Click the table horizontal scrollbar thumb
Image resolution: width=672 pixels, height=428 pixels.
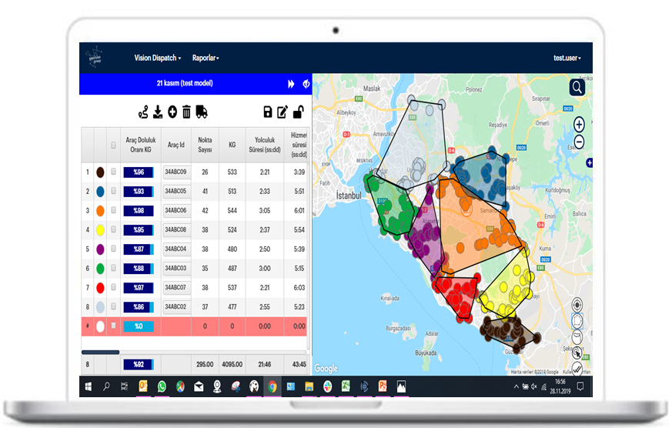click(100, 353)
